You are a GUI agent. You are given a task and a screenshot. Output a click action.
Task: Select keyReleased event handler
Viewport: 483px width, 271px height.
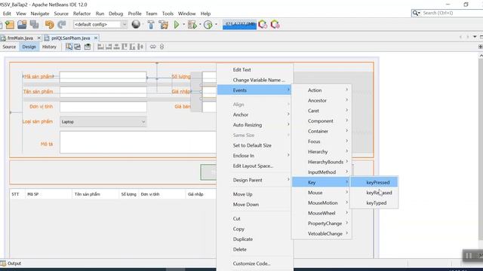374,193
